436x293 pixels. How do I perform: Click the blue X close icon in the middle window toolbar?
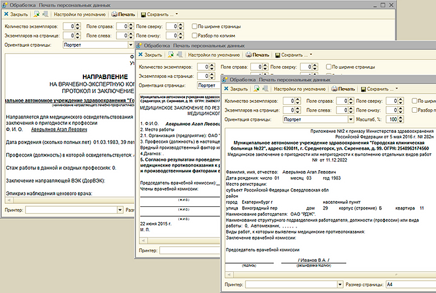pos(140,55)
